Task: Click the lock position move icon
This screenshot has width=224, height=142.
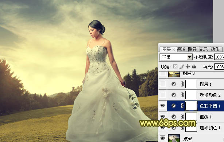Action: (x=188, y=66)
